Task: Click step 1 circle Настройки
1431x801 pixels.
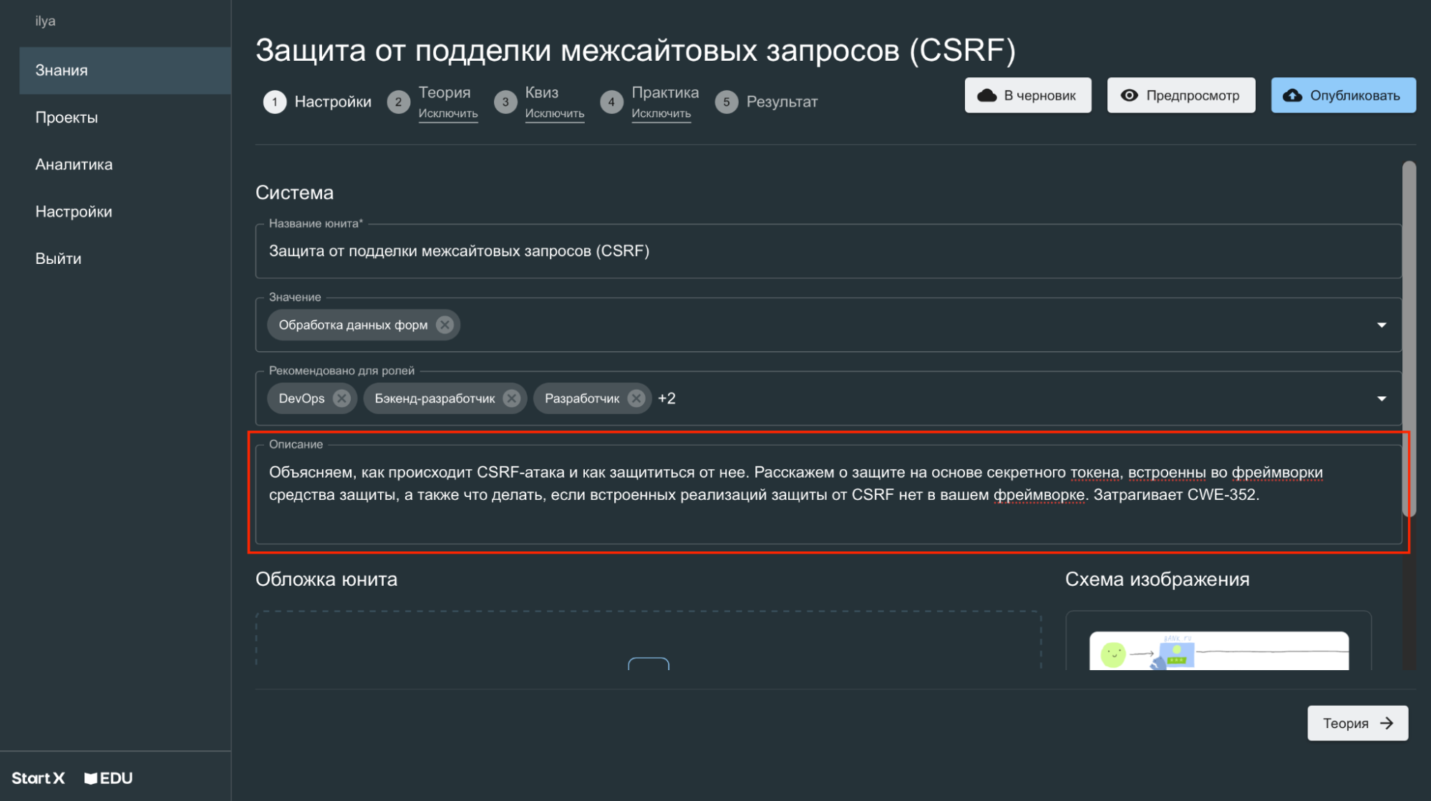Action: tap(274, 102)
